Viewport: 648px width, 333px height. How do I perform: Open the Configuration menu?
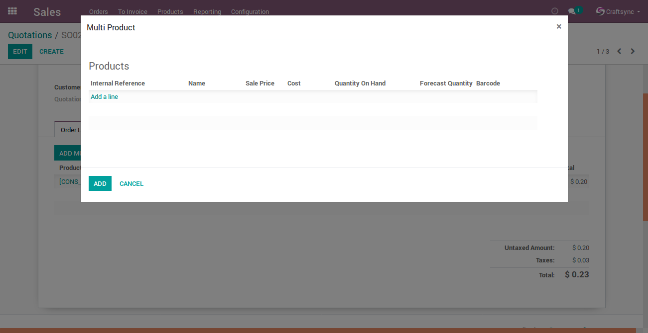250,11
